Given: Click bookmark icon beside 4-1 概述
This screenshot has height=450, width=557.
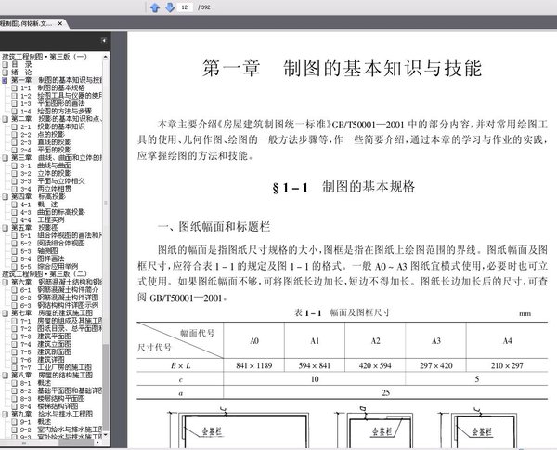Looking at the screenshot, I should (14, 205).
